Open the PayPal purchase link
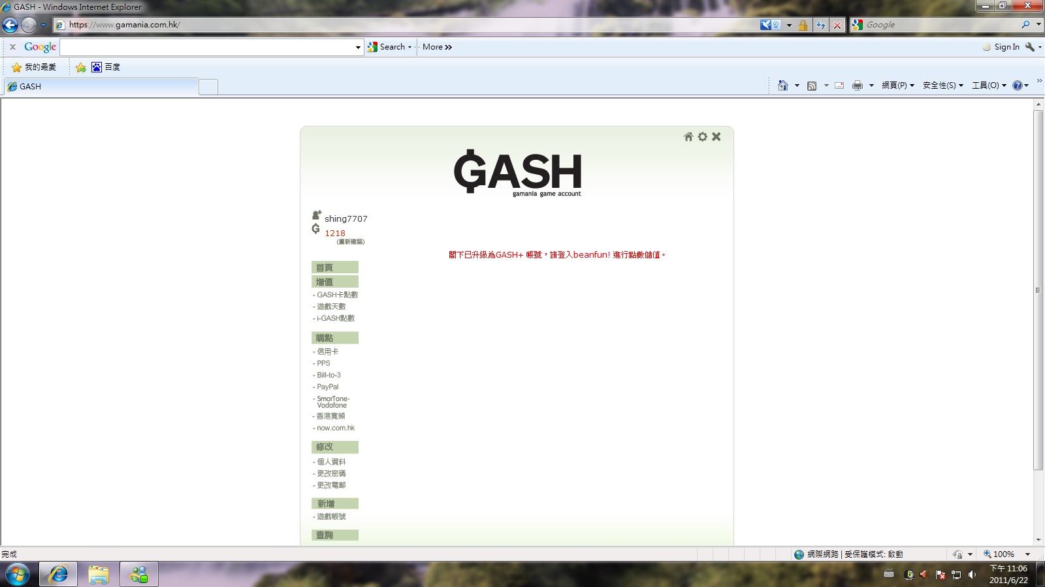This screenshot has width=1045, height=587. tap(327, 387)
